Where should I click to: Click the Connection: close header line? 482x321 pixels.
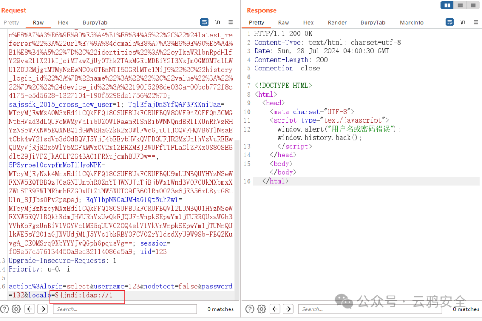287,68
